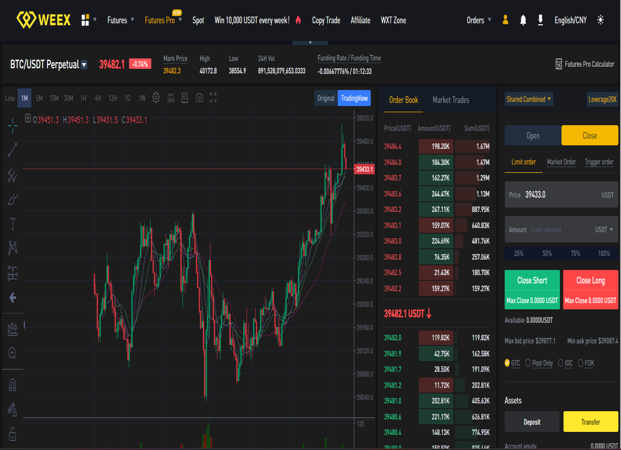This screenshot has height=450, width=621.
Task: Toggle stay in drawing mode pencil-lock icon
Action: (x=13, y=409)
